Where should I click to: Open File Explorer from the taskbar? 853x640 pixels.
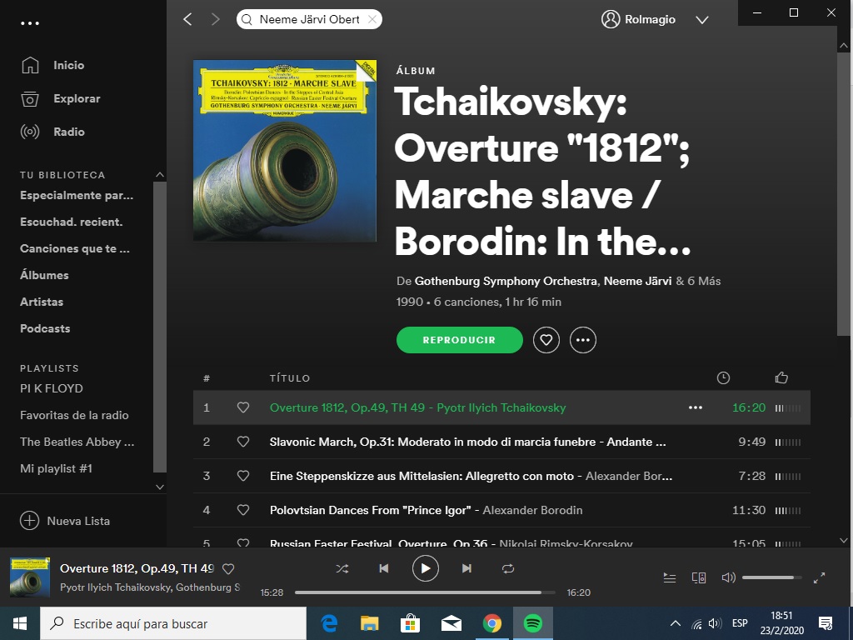click(370, 623)
